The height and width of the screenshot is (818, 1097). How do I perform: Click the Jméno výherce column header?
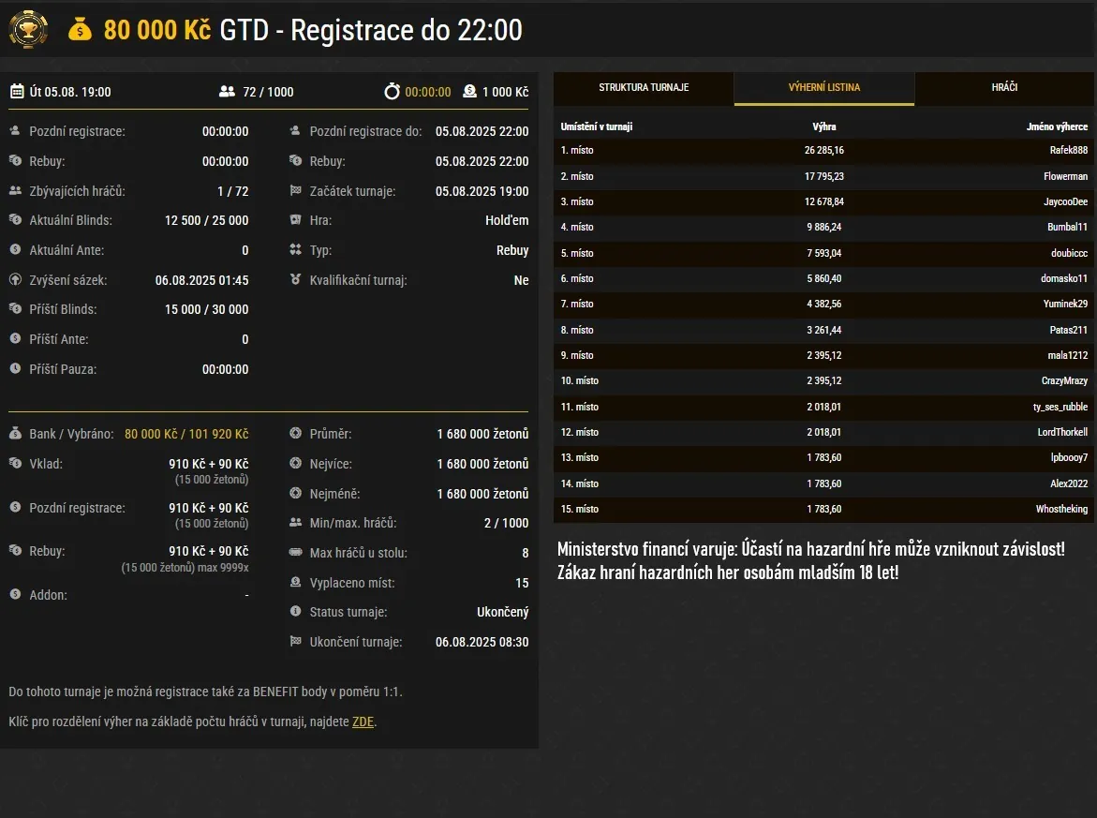1057,126
